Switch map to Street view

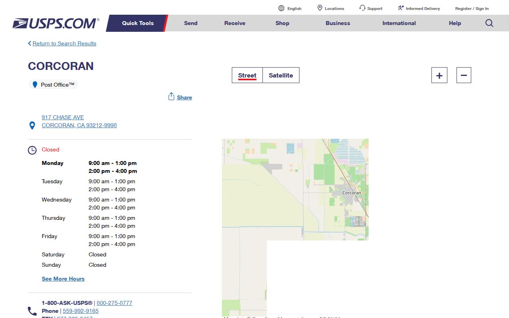click(247, 75)
